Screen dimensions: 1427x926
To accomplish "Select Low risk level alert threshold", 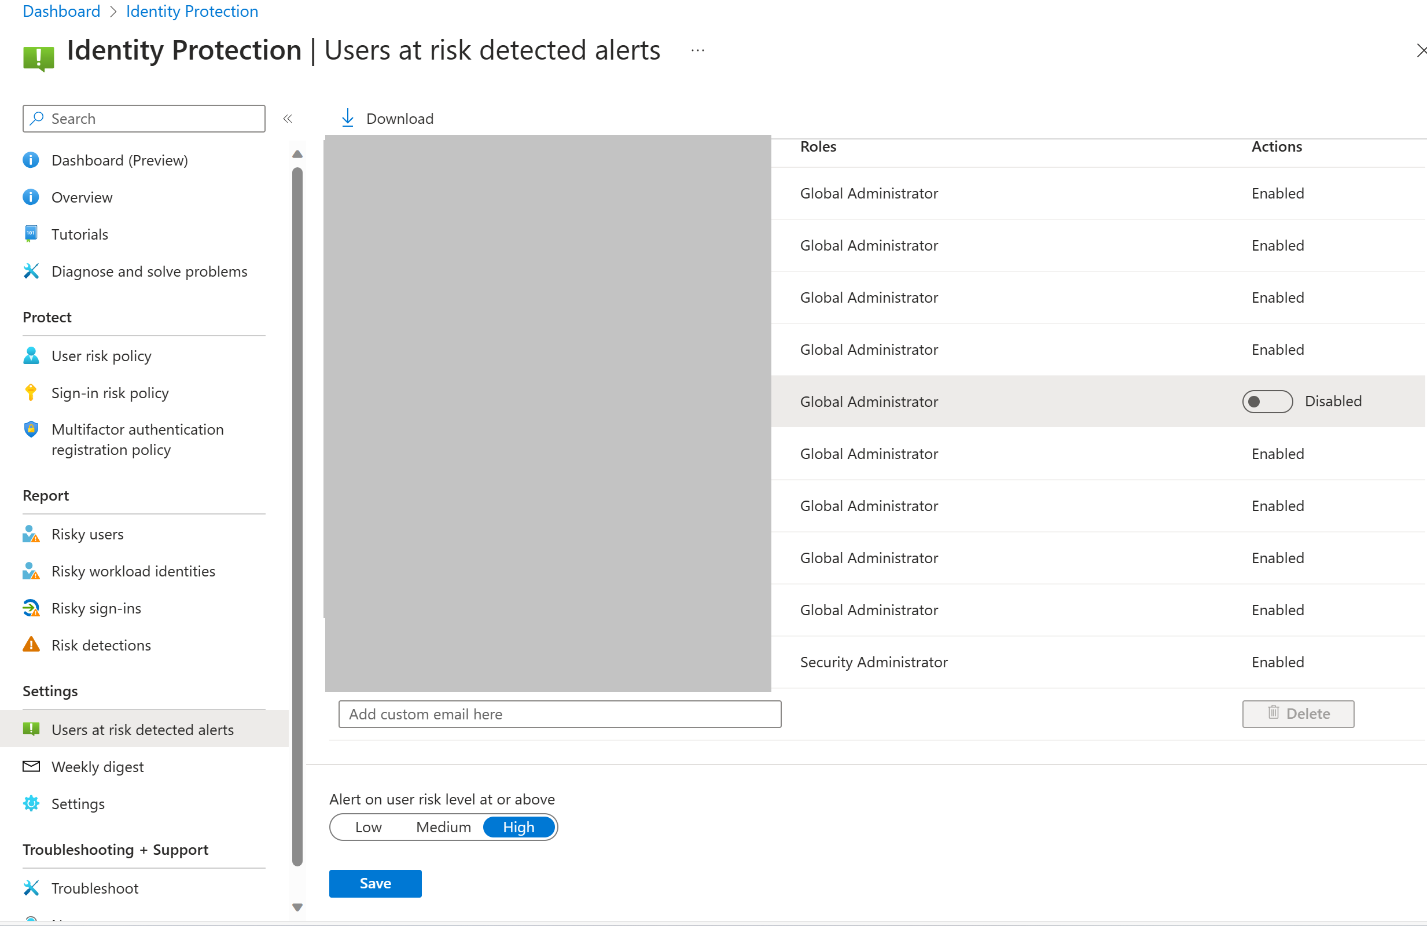I will click(369, 827).
